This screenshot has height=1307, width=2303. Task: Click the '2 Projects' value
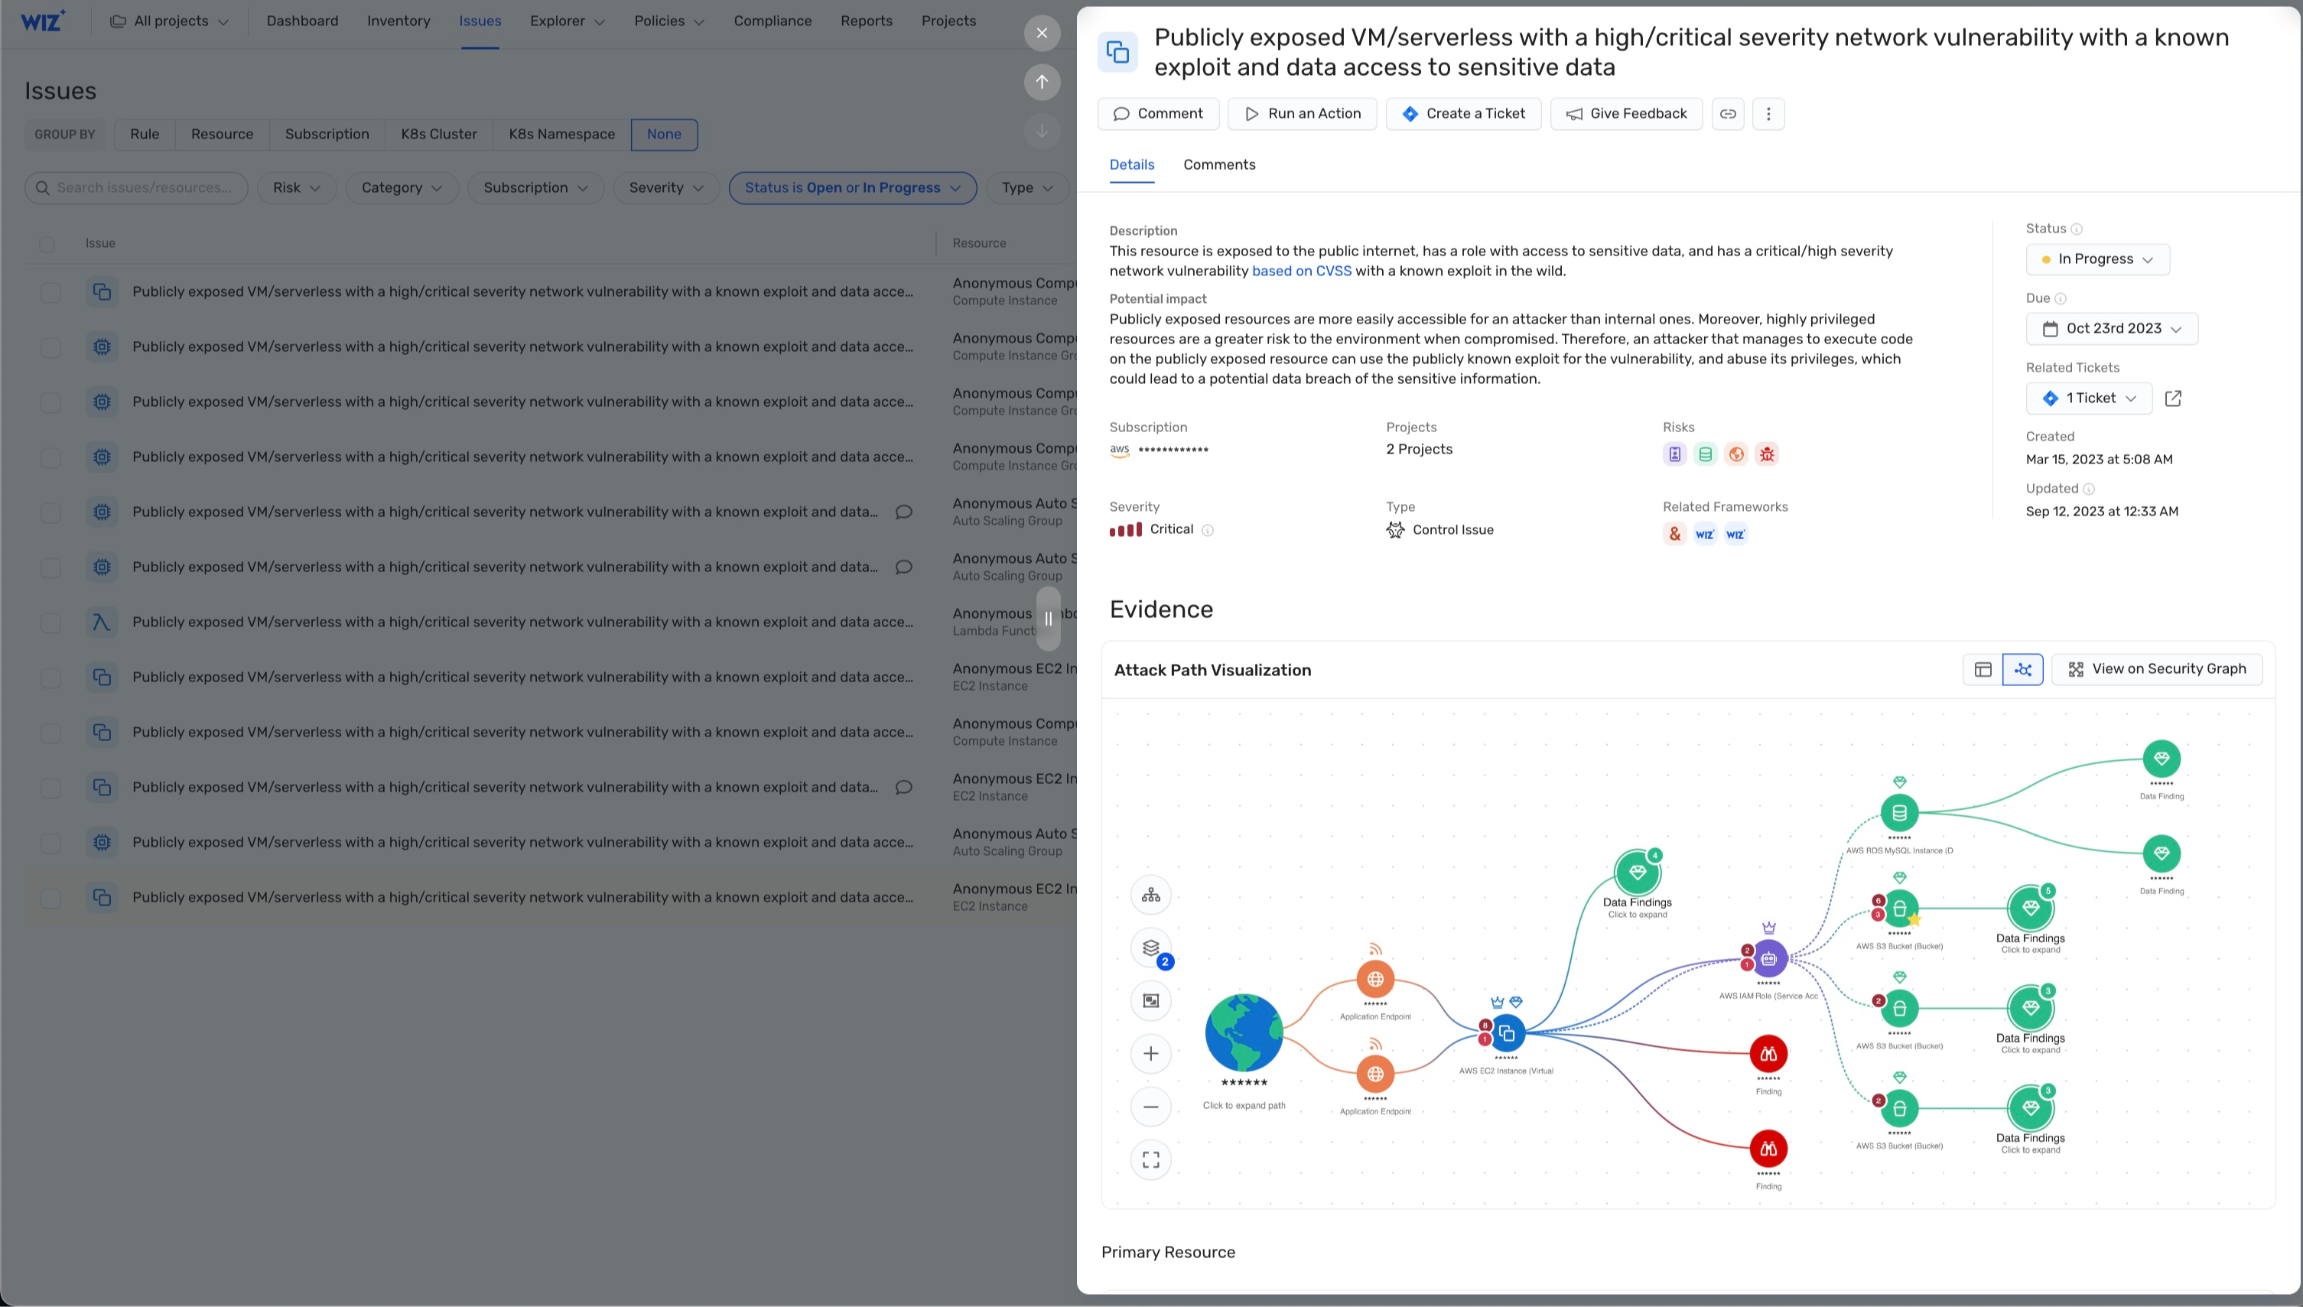(1419, 450)
